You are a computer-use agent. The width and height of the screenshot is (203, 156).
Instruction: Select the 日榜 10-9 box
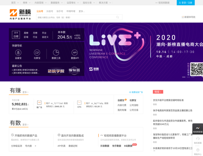[x=16, y=35]
